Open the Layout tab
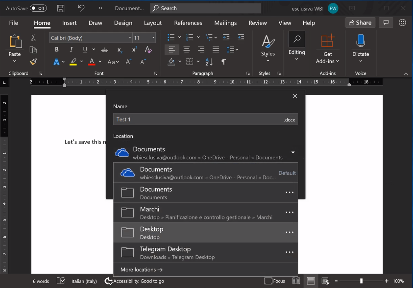413x288 pixels. point(153,23)
